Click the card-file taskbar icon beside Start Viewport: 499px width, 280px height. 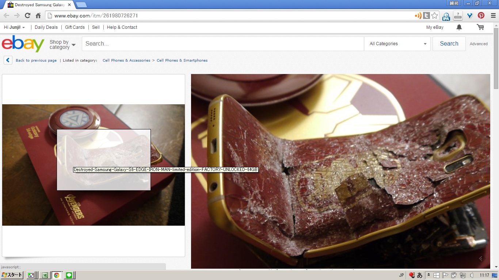[x=31, y=275]
